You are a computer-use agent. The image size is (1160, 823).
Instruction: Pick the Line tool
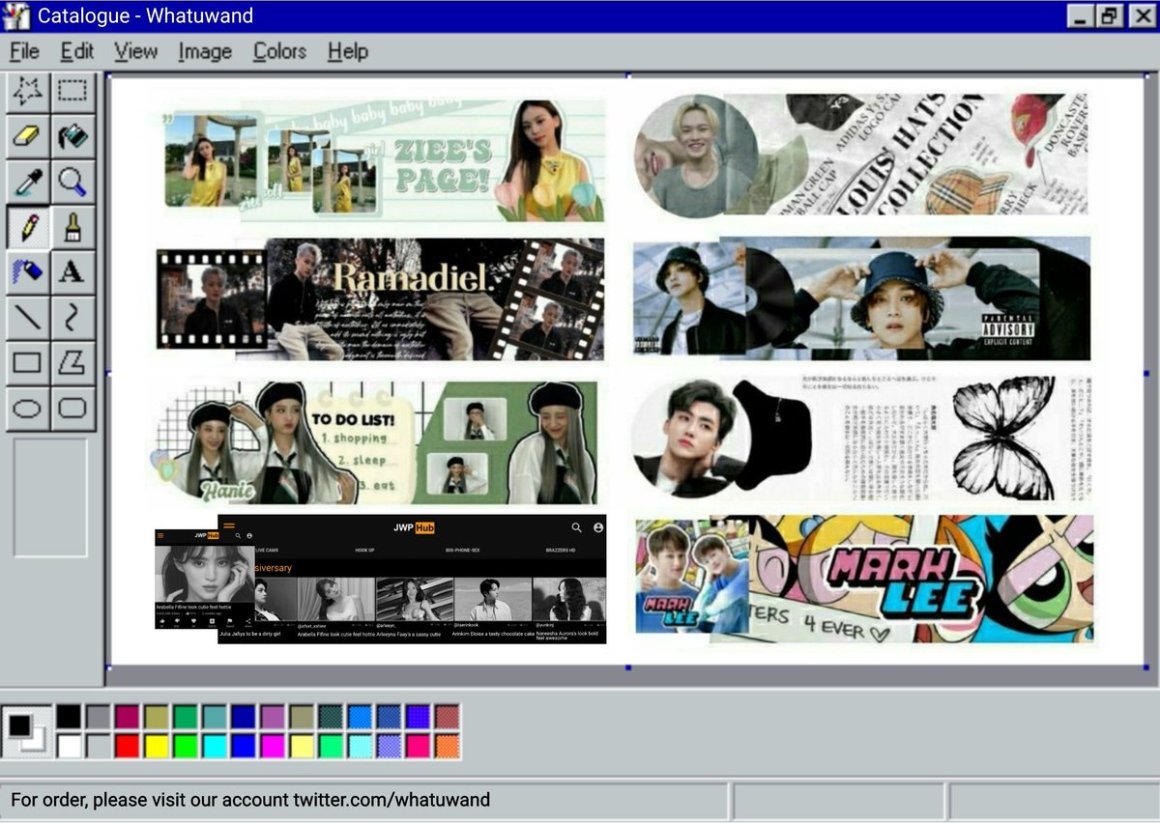coord(27,320)
